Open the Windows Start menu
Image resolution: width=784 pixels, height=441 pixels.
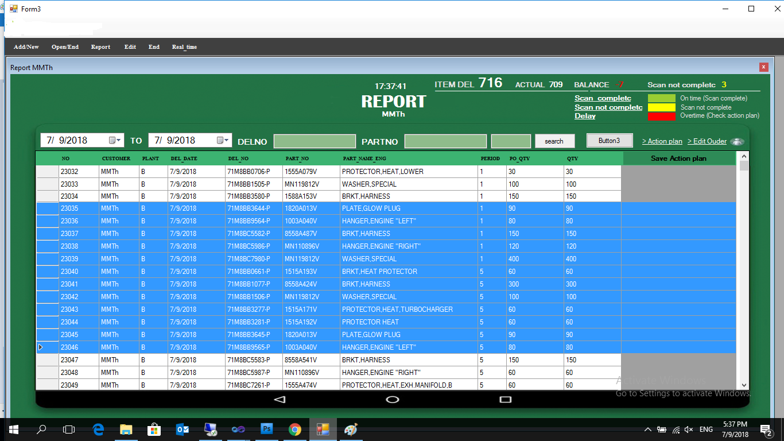[14, 430]
